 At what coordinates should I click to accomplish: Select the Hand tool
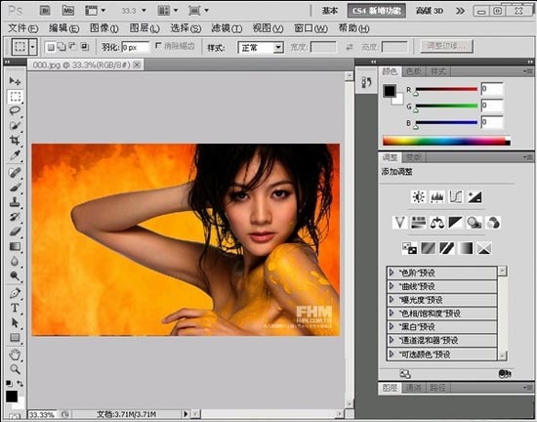[15, 355]
